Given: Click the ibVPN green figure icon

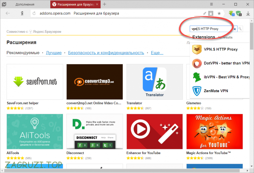Looking at the screenshot, I should [197, 77].
